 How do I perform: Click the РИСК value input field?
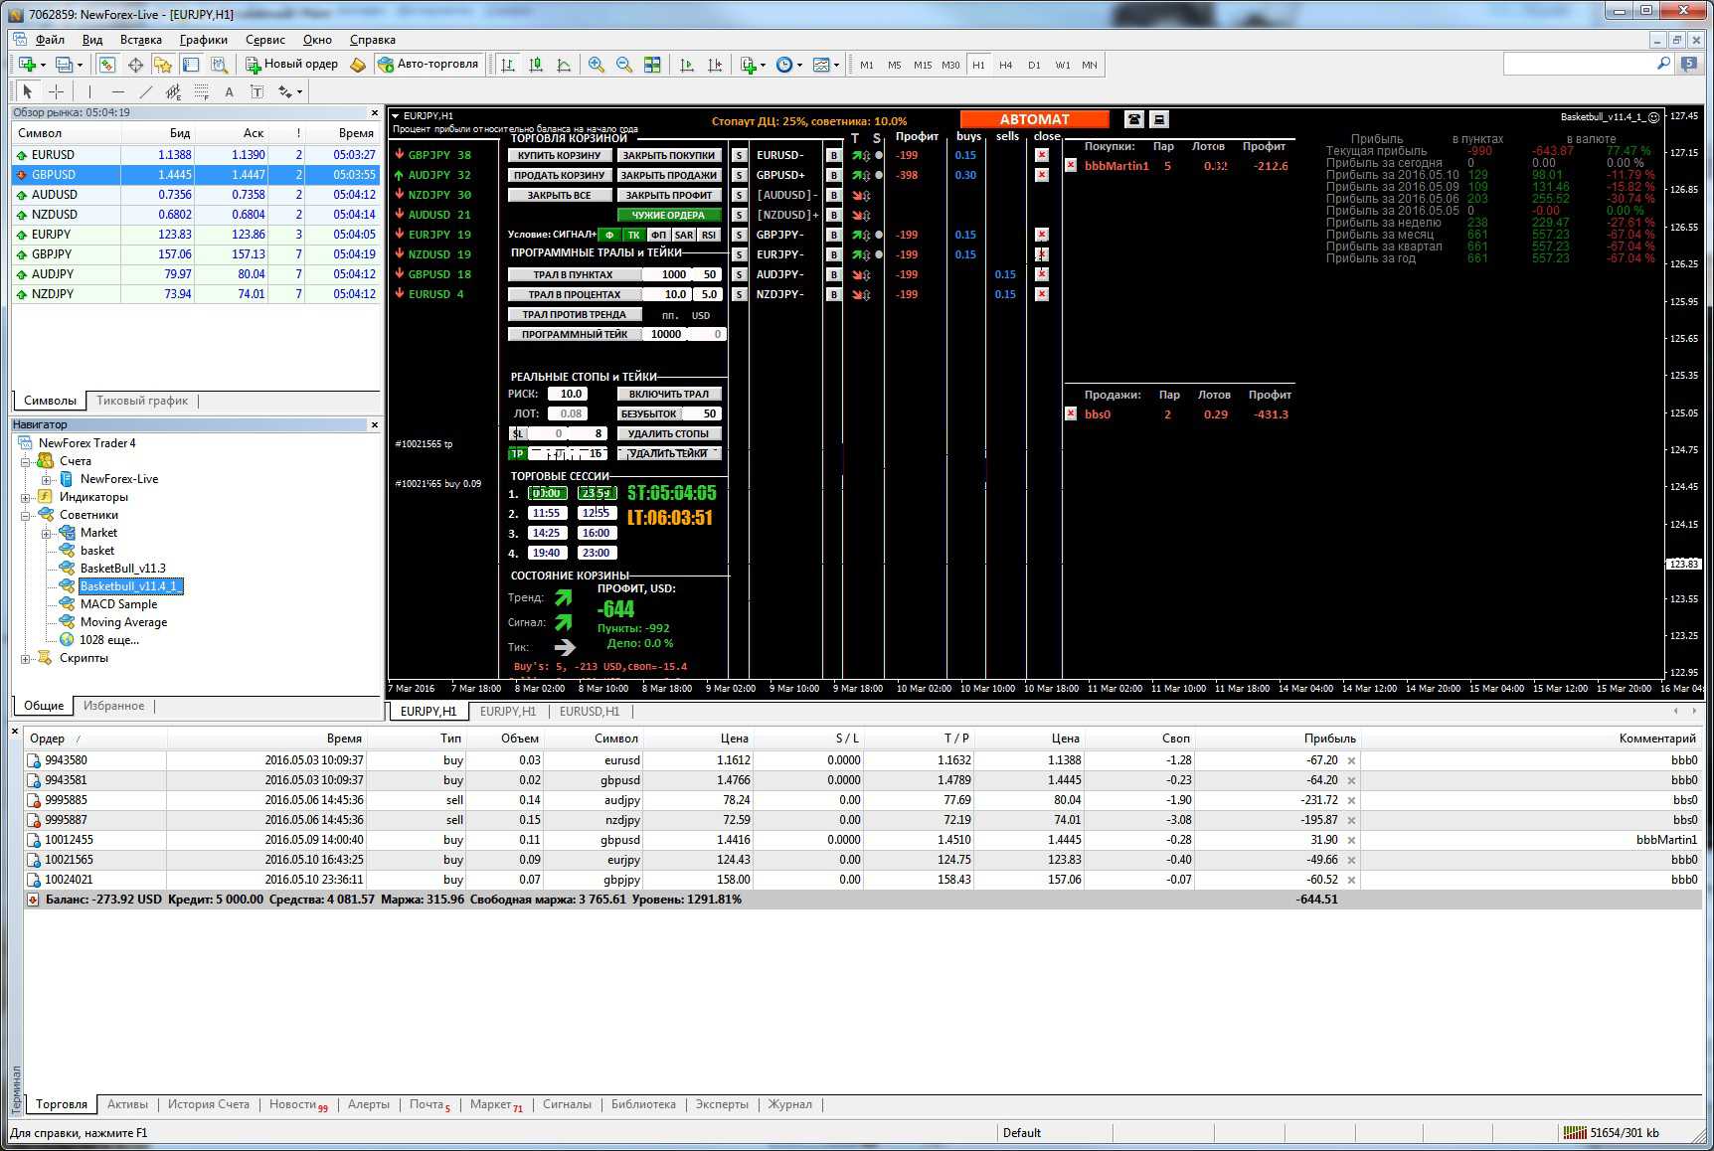[570, 394]
